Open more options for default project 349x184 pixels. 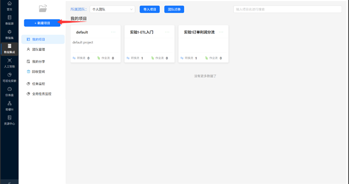113,32
